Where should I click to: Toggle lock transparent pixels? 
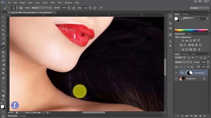[x=181, y=67]
